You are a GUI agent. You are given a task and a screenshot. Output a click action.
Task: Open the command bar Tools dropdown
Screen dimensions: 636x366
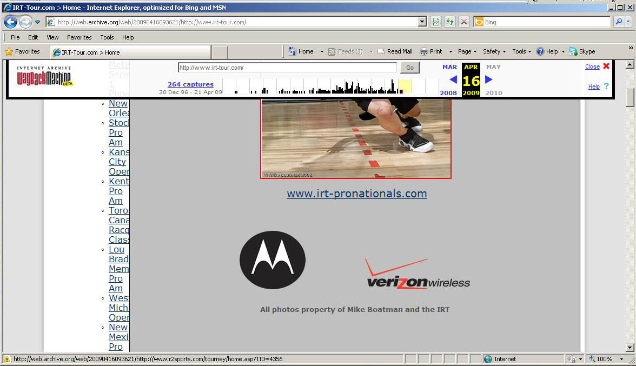click(521, 51)
